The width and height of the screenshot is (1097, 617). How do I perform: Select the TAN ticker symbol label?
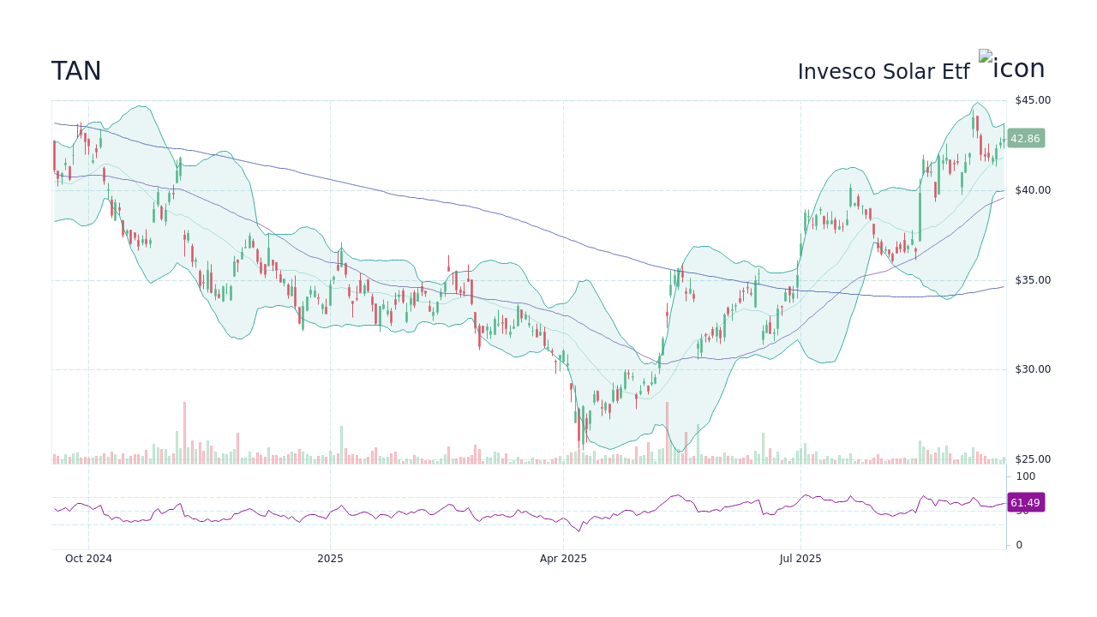pos(76,71)
